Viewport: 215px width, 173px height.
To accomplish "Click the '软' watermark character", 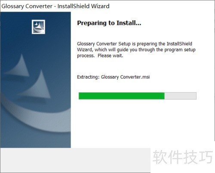I will [160, 157].
